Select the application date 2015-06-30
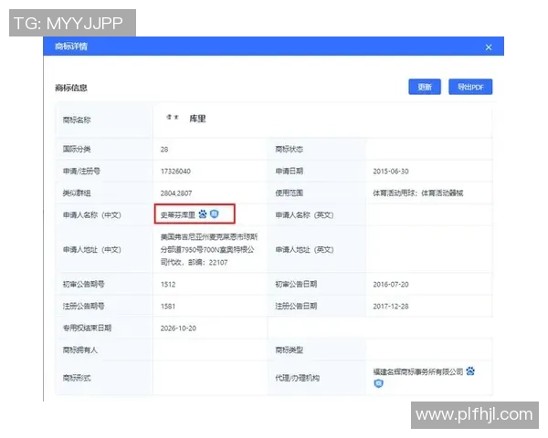The height and width of the screenshot is (438, 548). 391,172
